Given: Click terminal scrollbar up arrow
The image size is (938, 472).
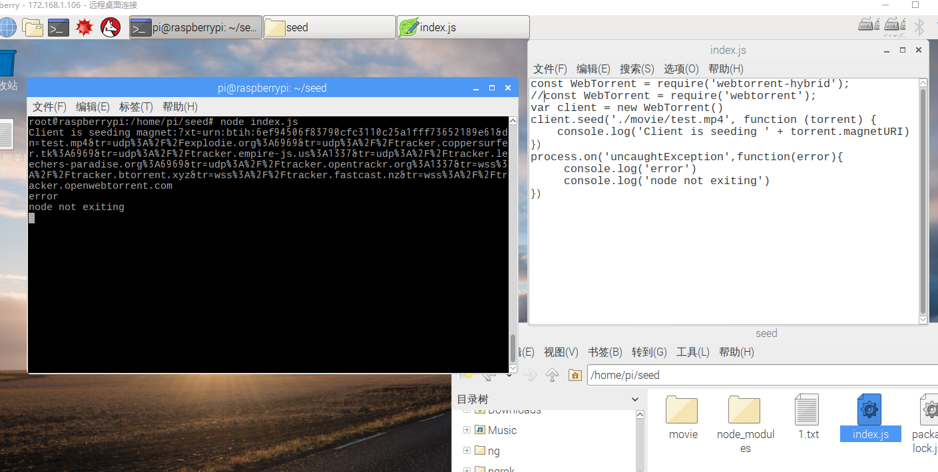Looking at the screenshot, I should click(x=513, y=121).
